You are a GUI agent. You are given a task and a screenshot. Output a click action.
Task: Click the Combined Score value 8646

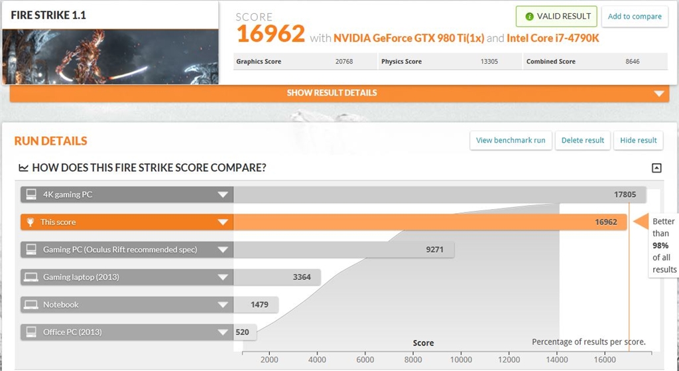coord(632,62)
